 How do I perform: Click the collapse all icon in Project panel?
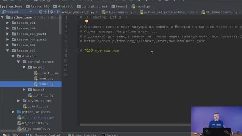tap(45, 12)
